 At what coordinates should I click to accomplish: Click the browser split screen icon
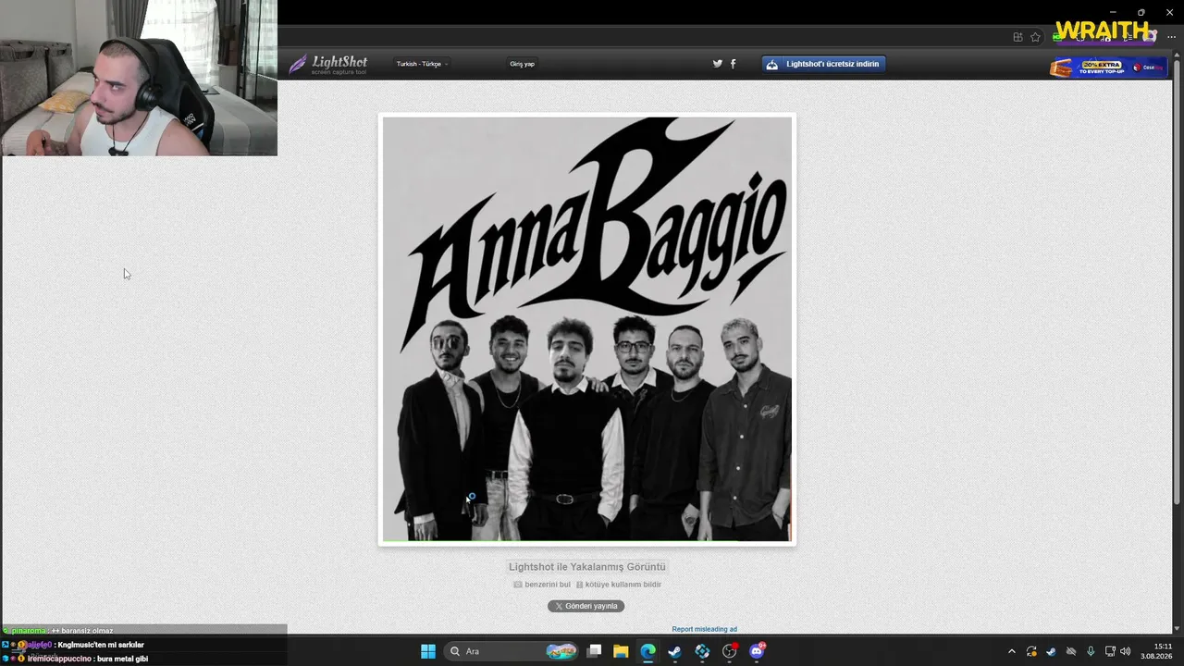click(x=1017, y=37)
